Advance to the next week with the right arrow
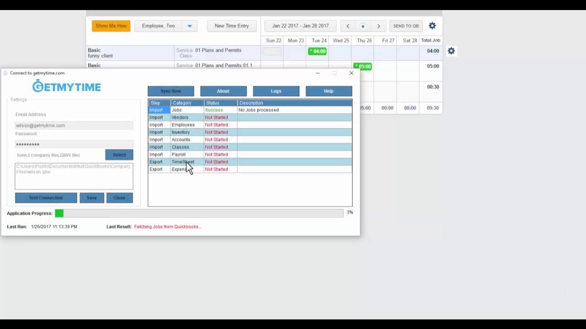586x329 pixels. click(x=379, y=26)
